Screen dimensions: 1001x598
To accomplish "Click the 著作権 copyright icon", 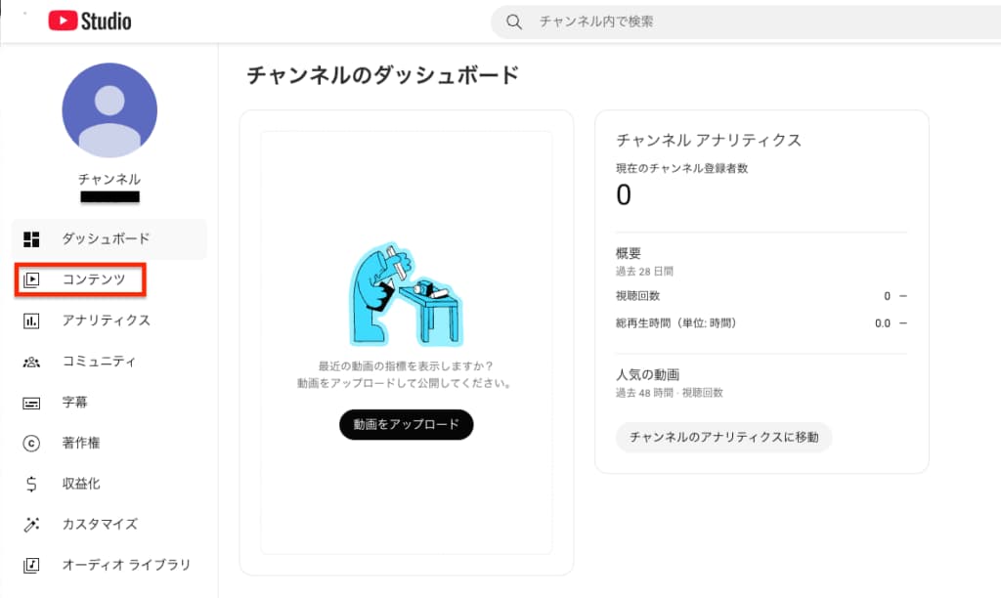I will click(31, 444).
